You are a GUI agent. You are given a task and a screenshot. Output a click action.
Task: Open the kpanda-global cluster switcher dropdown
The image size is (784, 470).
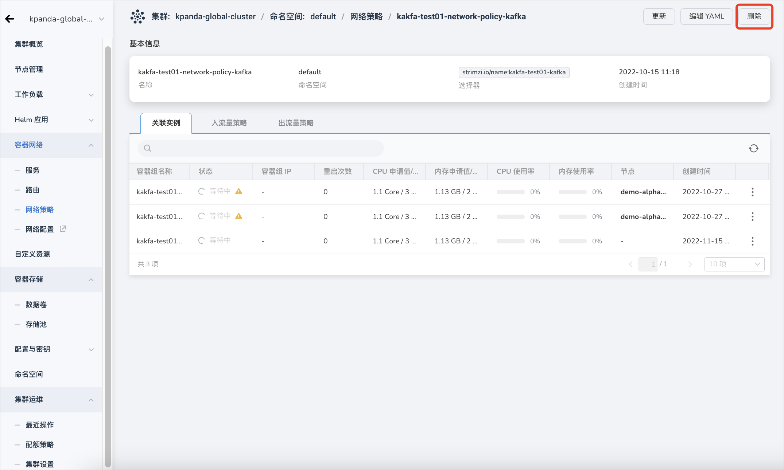click(x=67, y=19)
